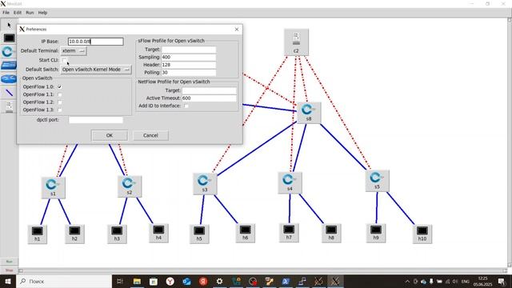This screenshot has width=512, height=288.
Task: Open the Help menu
Action: (x=42, y=13)
